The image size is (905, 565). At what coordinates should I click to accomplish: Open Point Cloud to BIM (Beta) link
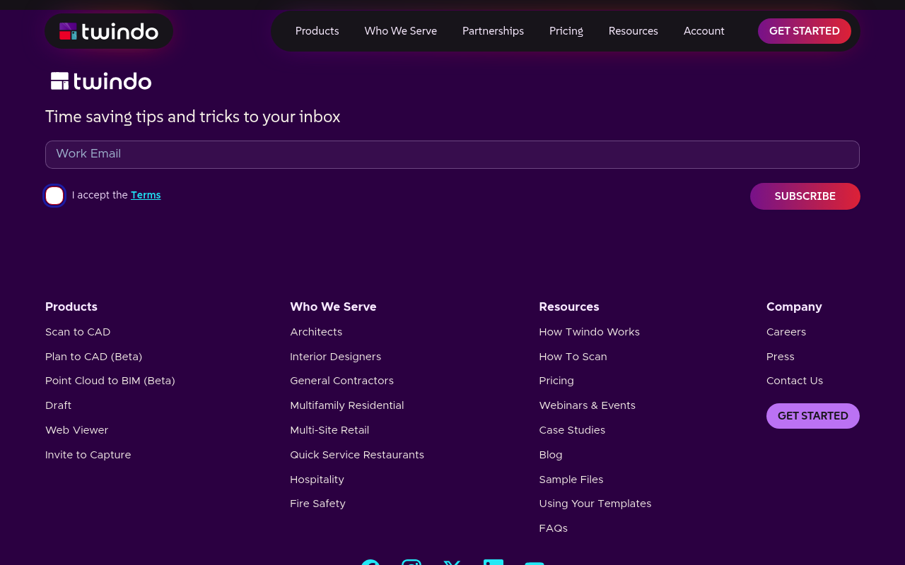pyautogui.click(x=110, y=381)
